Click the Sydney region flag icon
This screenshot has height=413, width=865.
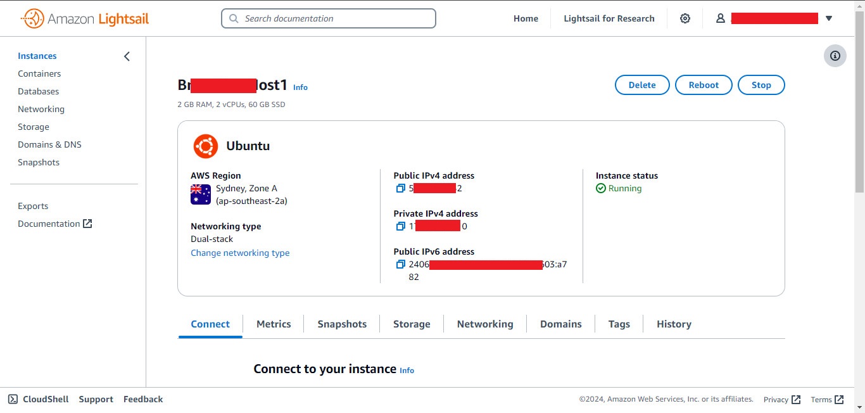tap(200, 195)
